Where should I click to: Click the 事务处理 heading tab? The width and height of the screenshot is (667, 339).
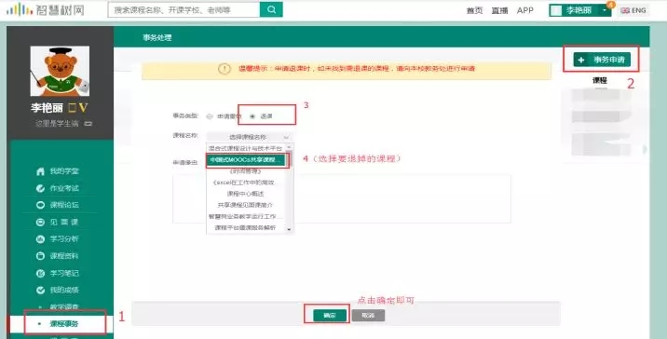pos(157,37)
